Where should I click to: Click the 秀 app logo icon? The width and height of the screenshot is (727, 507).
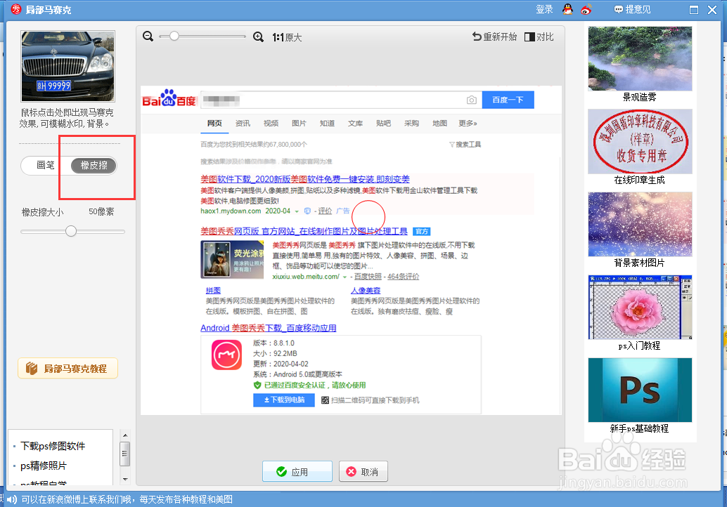pyautogui.click(x=15, y=9)
